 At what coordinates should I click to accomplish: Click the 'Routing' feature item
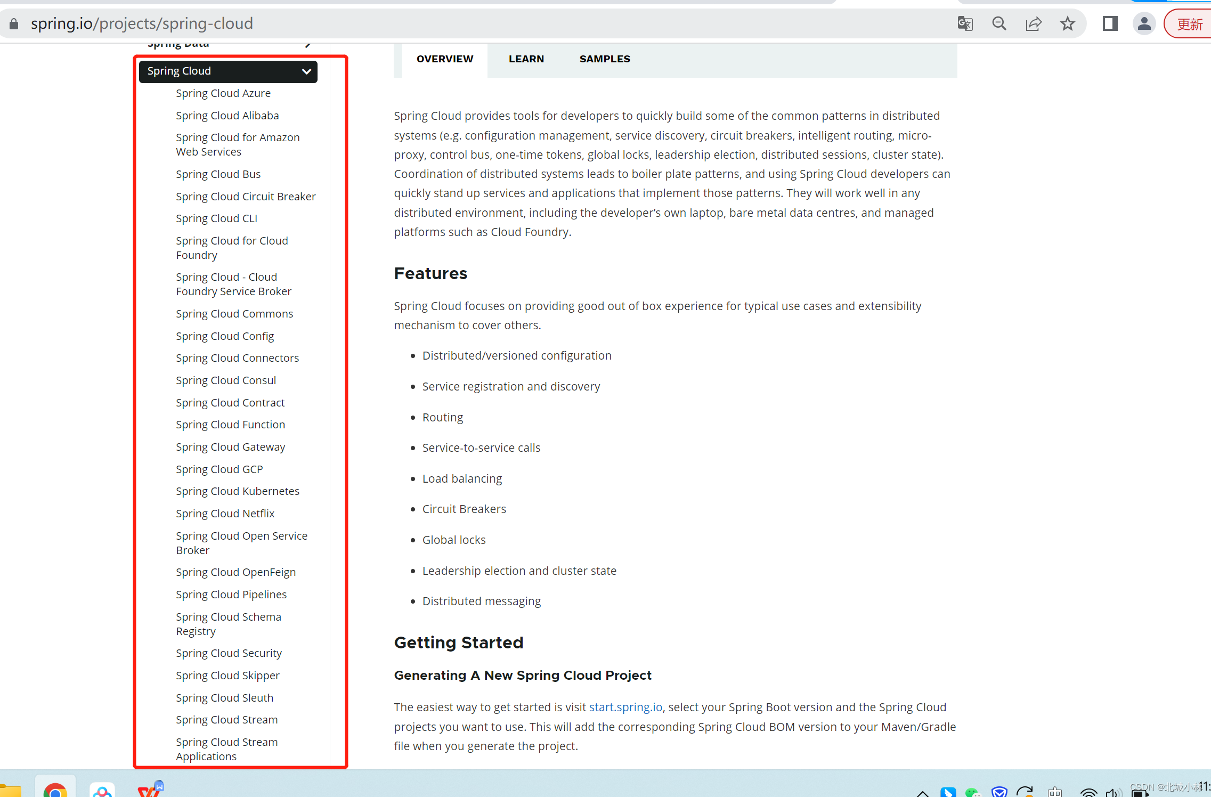[443, 418]
